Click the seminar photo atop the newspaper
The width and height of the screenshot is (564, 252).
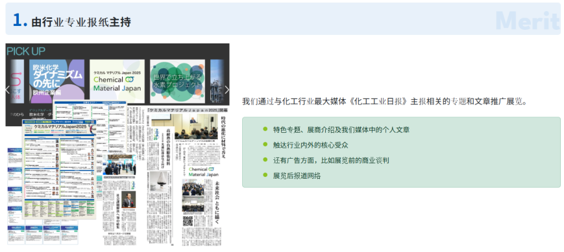[196, 126]
